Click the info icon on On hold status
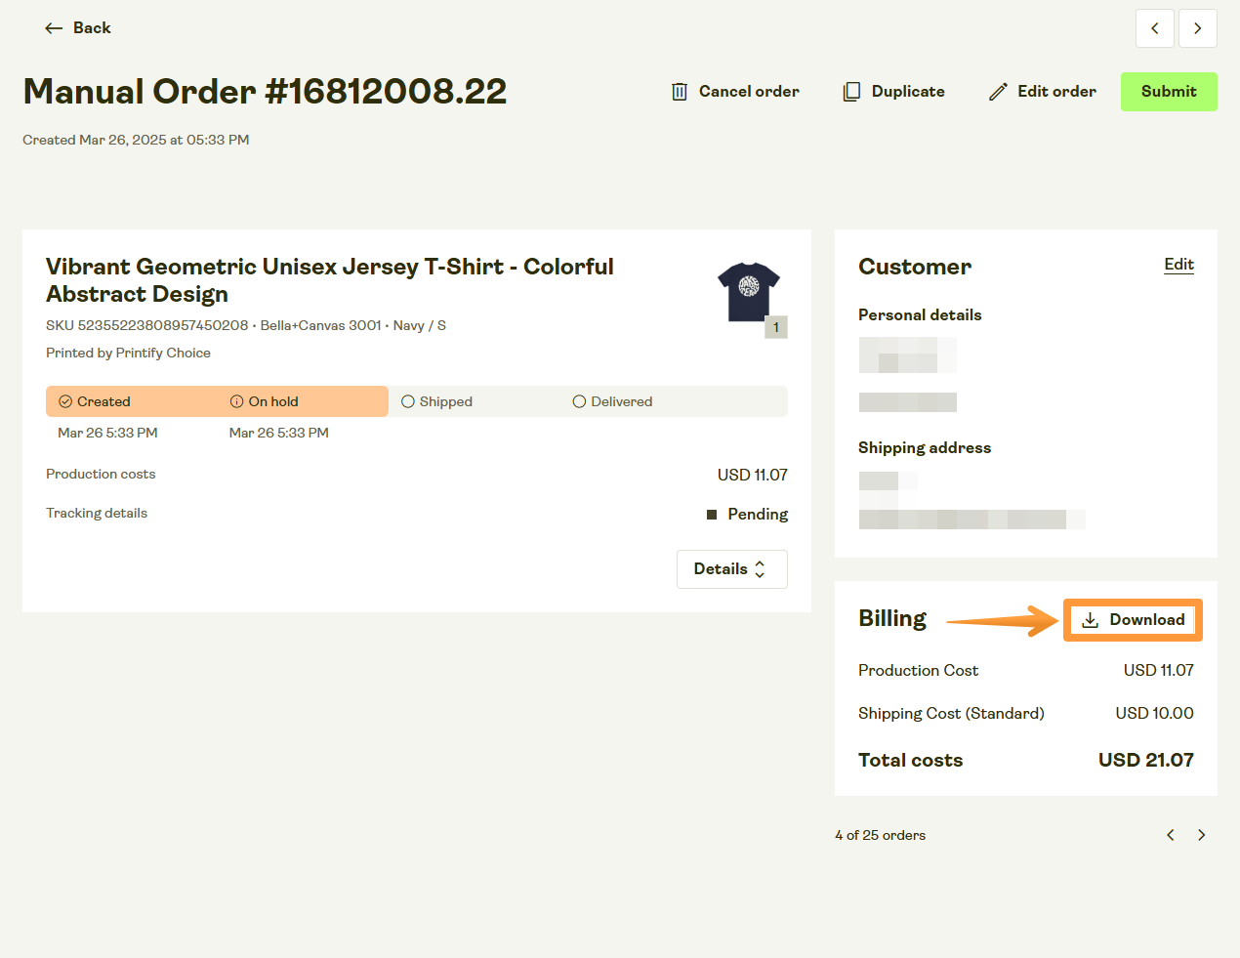1240x958 pixels. click(x=236, y=400)
